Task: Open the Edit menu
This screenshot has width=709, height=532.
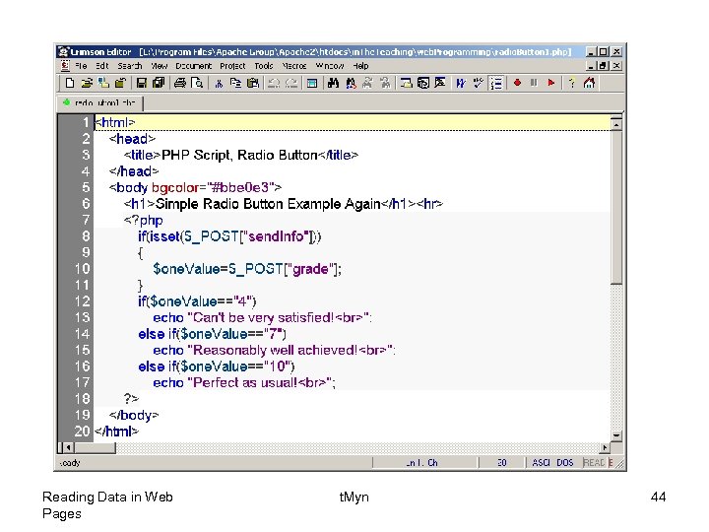Action: pyautogui.click(x=102, y=66)
